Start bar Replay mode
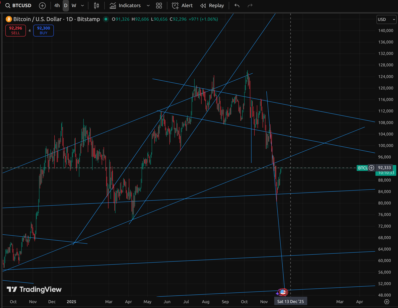The height and width of the screenshot is (308, 398). click(x=212, y=5)
